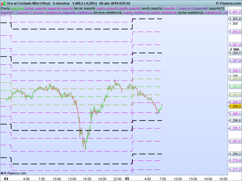The width and height of the screenshot is (242, 181).
Task: Pick the soporte11 legend label
Action: click(8, 12)
